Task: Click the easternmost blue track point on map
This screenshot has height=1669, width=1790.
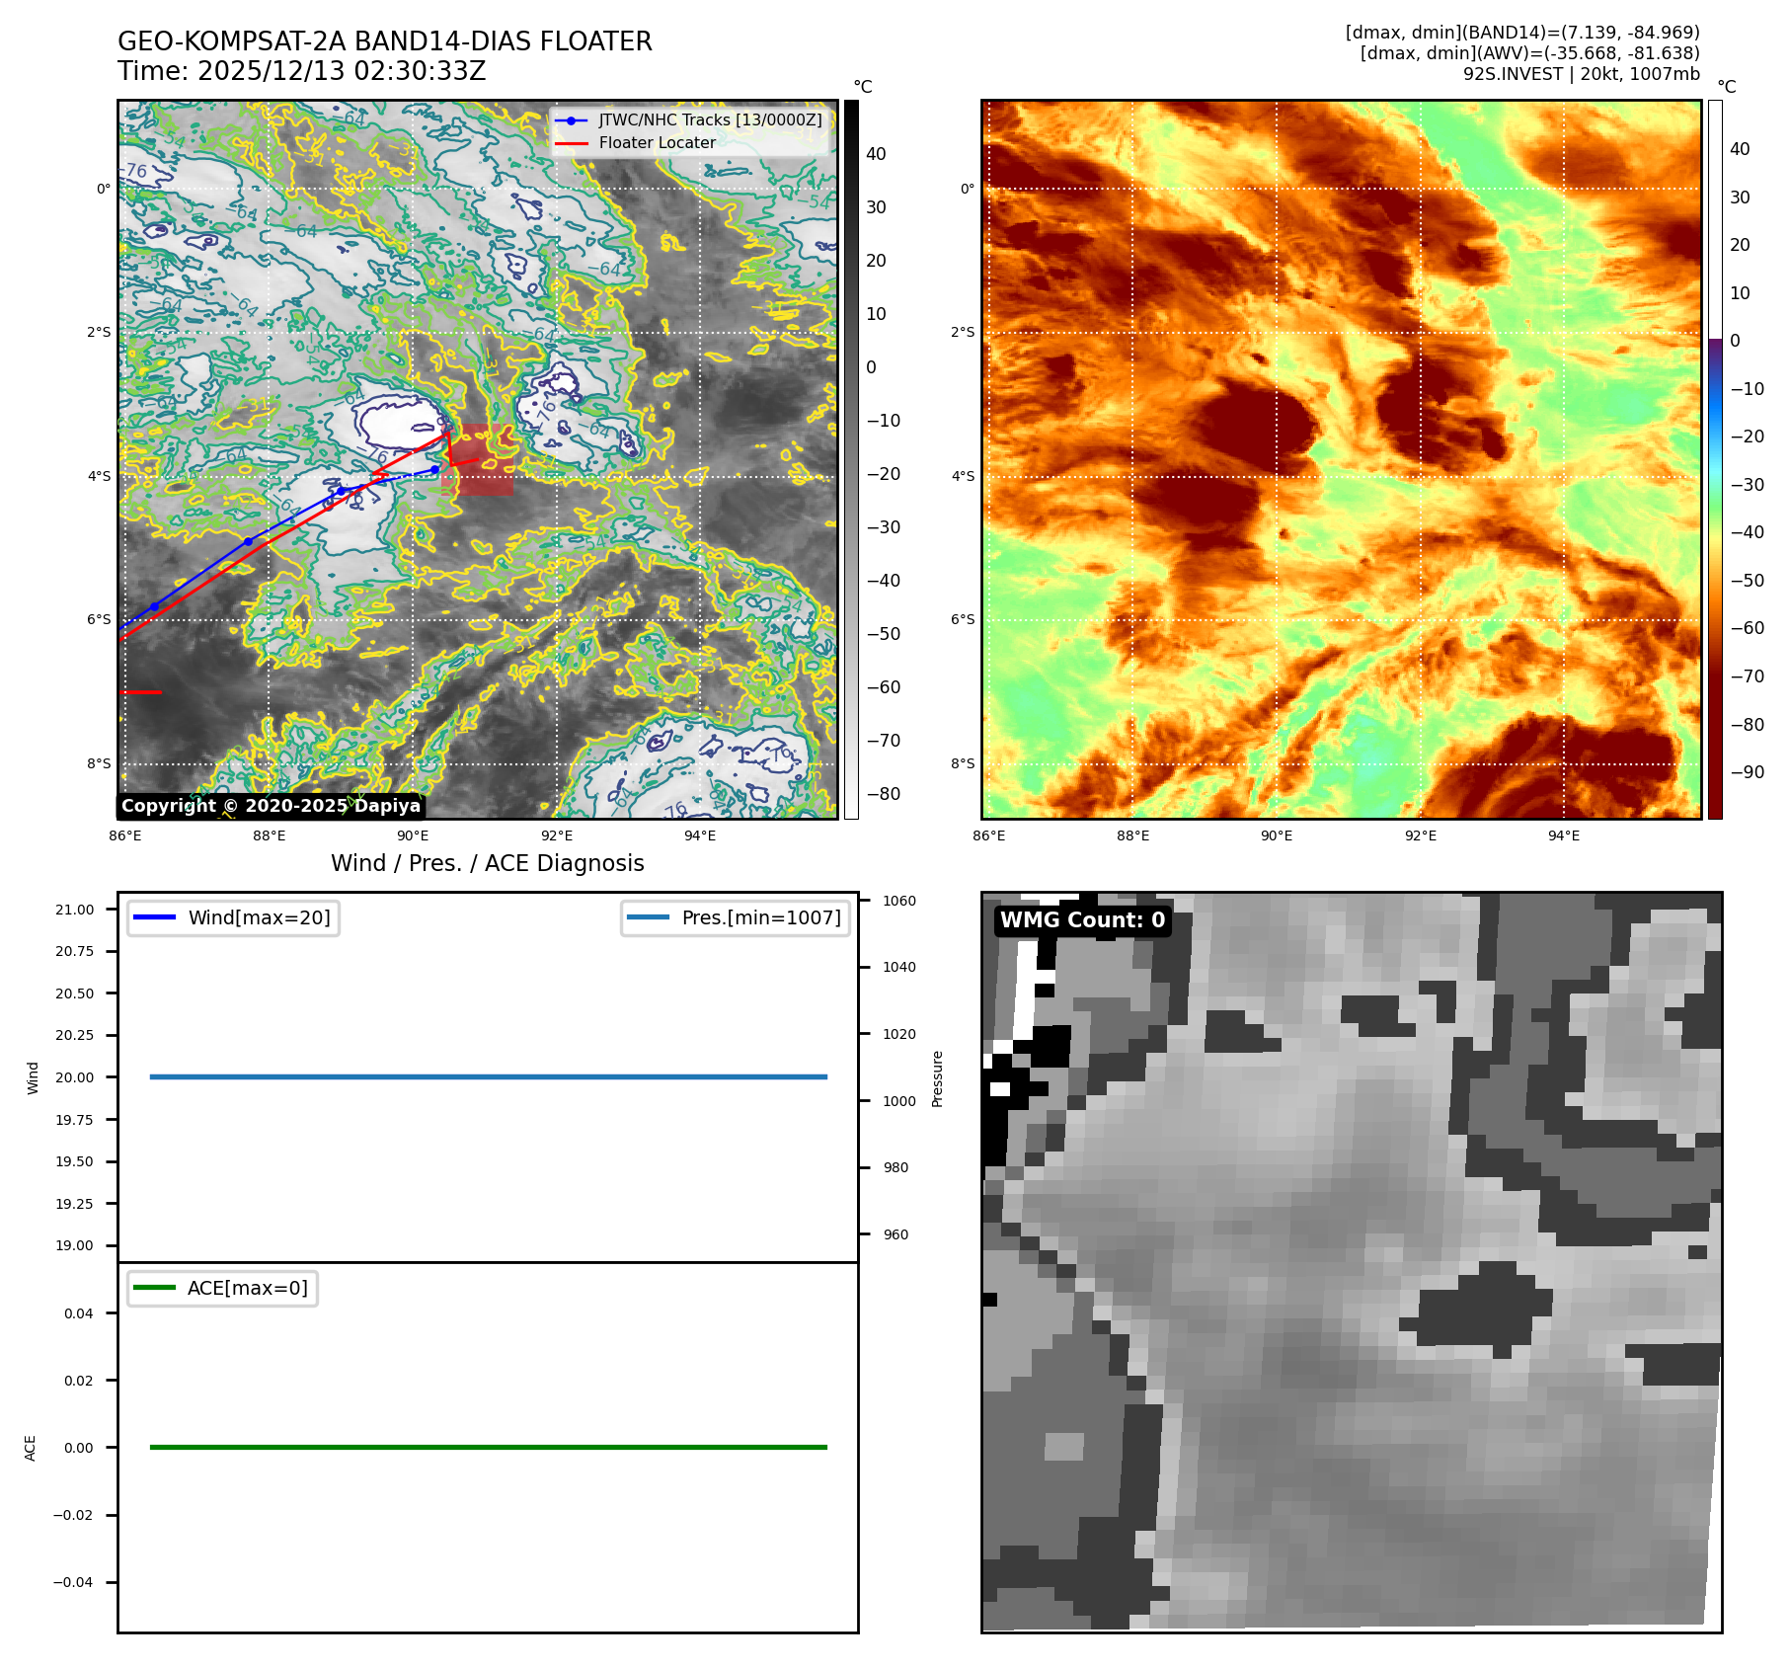Action: point(434,469)
